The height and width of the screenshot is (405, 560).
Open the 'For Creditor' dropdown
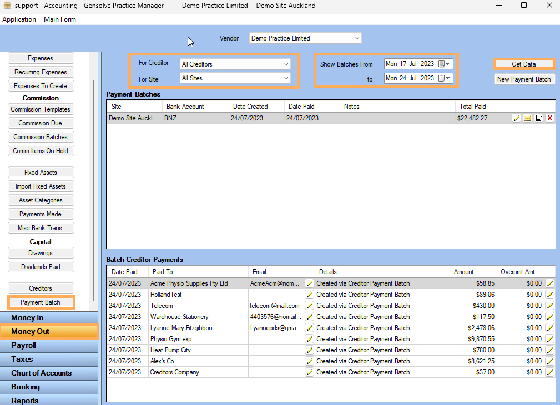tap(286, 64)
